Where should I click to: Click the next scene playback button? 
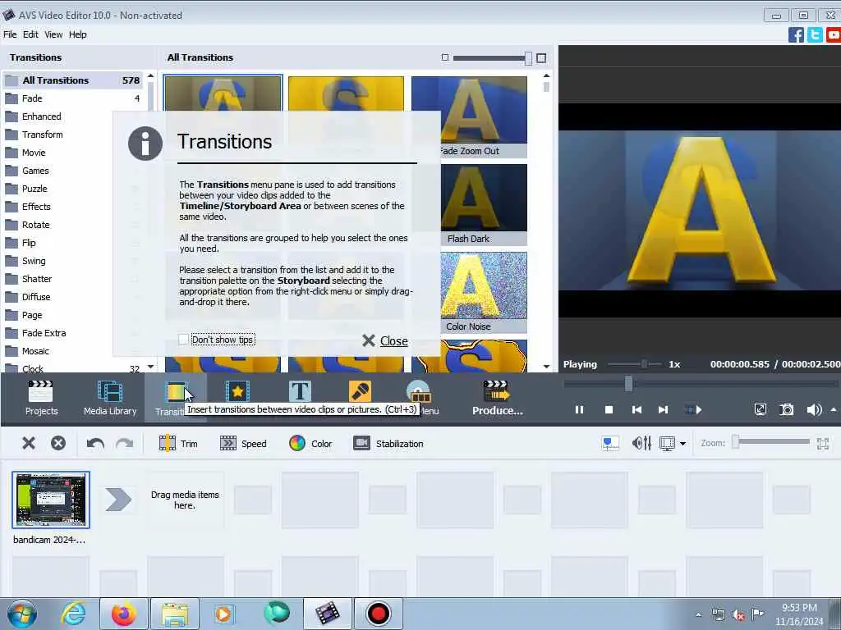[693, 410]
